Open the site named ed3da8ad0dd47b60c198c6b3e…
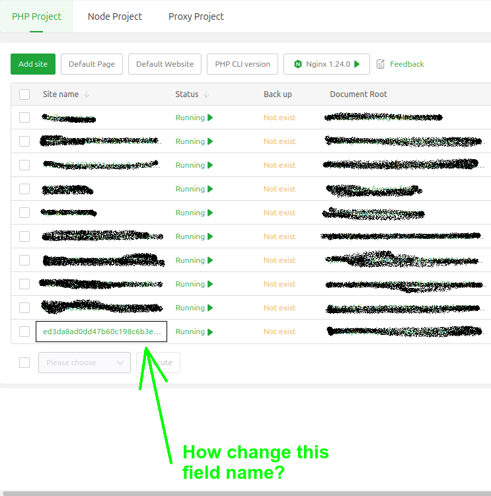This screenshot has width=491, height=496. pos(102,332)
